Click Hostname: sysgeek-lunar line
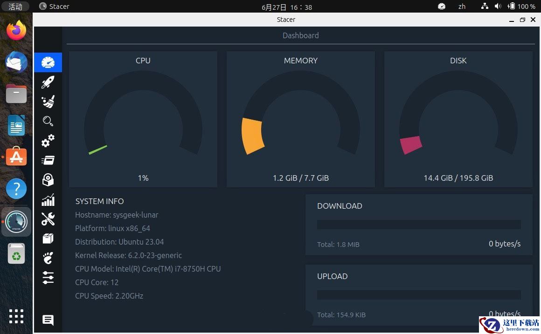The image size is (541, 334). click(117, 215)
